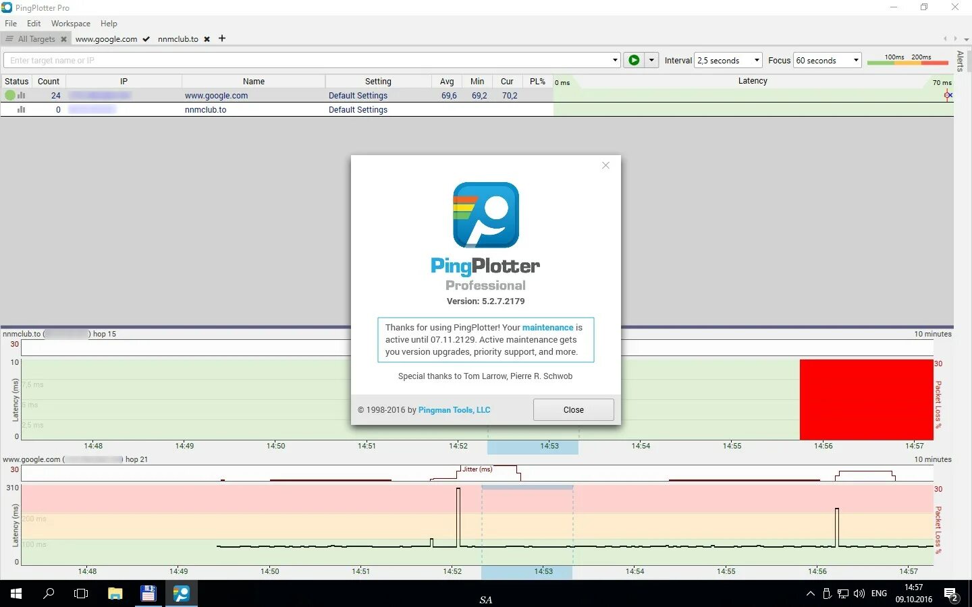Click the Latency column header
972x607 pixels.
click(753, 81)
